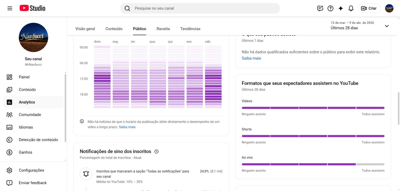This screenshot has height=191, width=400.
Task: Focus the Pesquise no seu canal search field
Action: pos(200,8)
